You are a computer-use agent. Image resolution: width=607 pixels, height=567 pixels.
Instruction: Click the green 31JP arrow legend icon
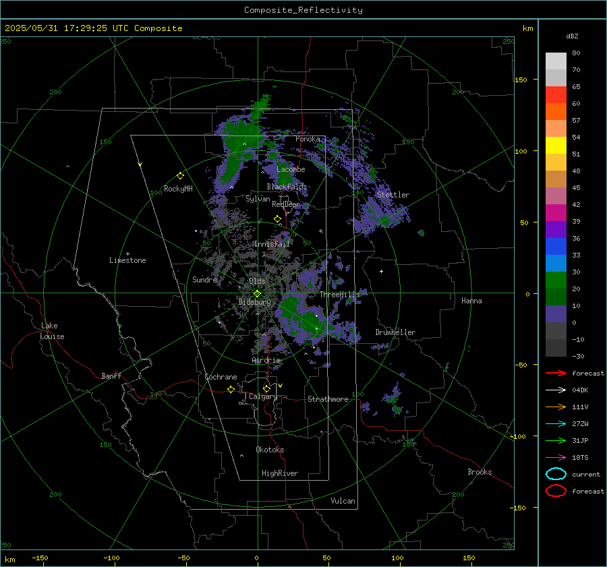pos(556,440)
